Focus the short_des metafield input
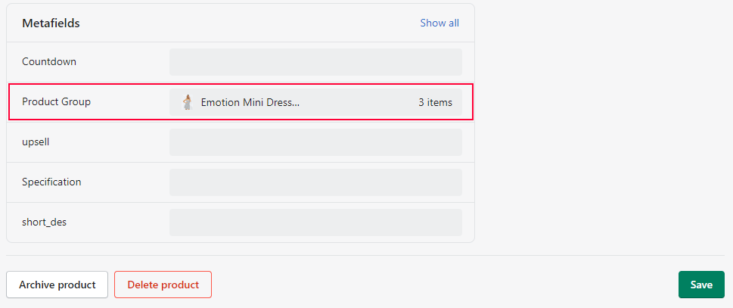733x308 pixels. point(315,222)
